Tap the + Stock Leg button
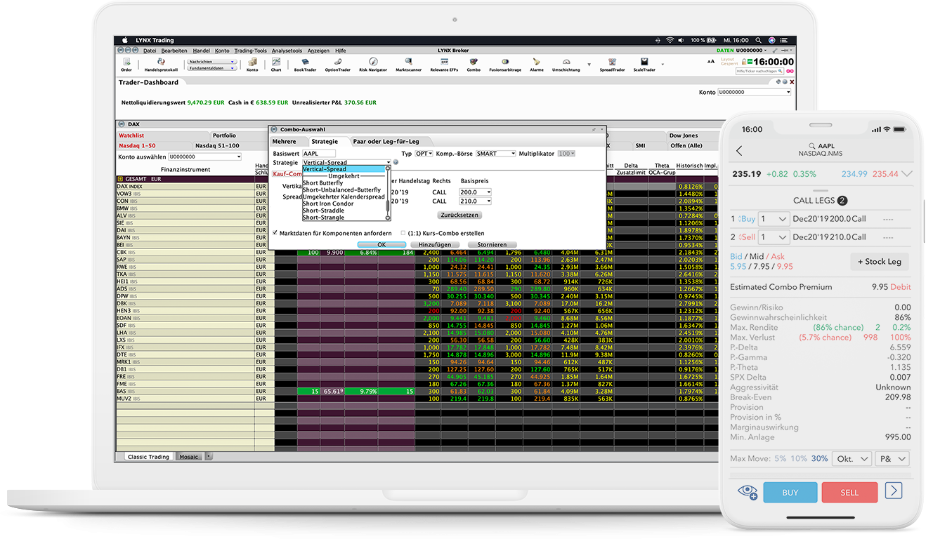Viewport: 933px width, 539px height. pos(879,262)
